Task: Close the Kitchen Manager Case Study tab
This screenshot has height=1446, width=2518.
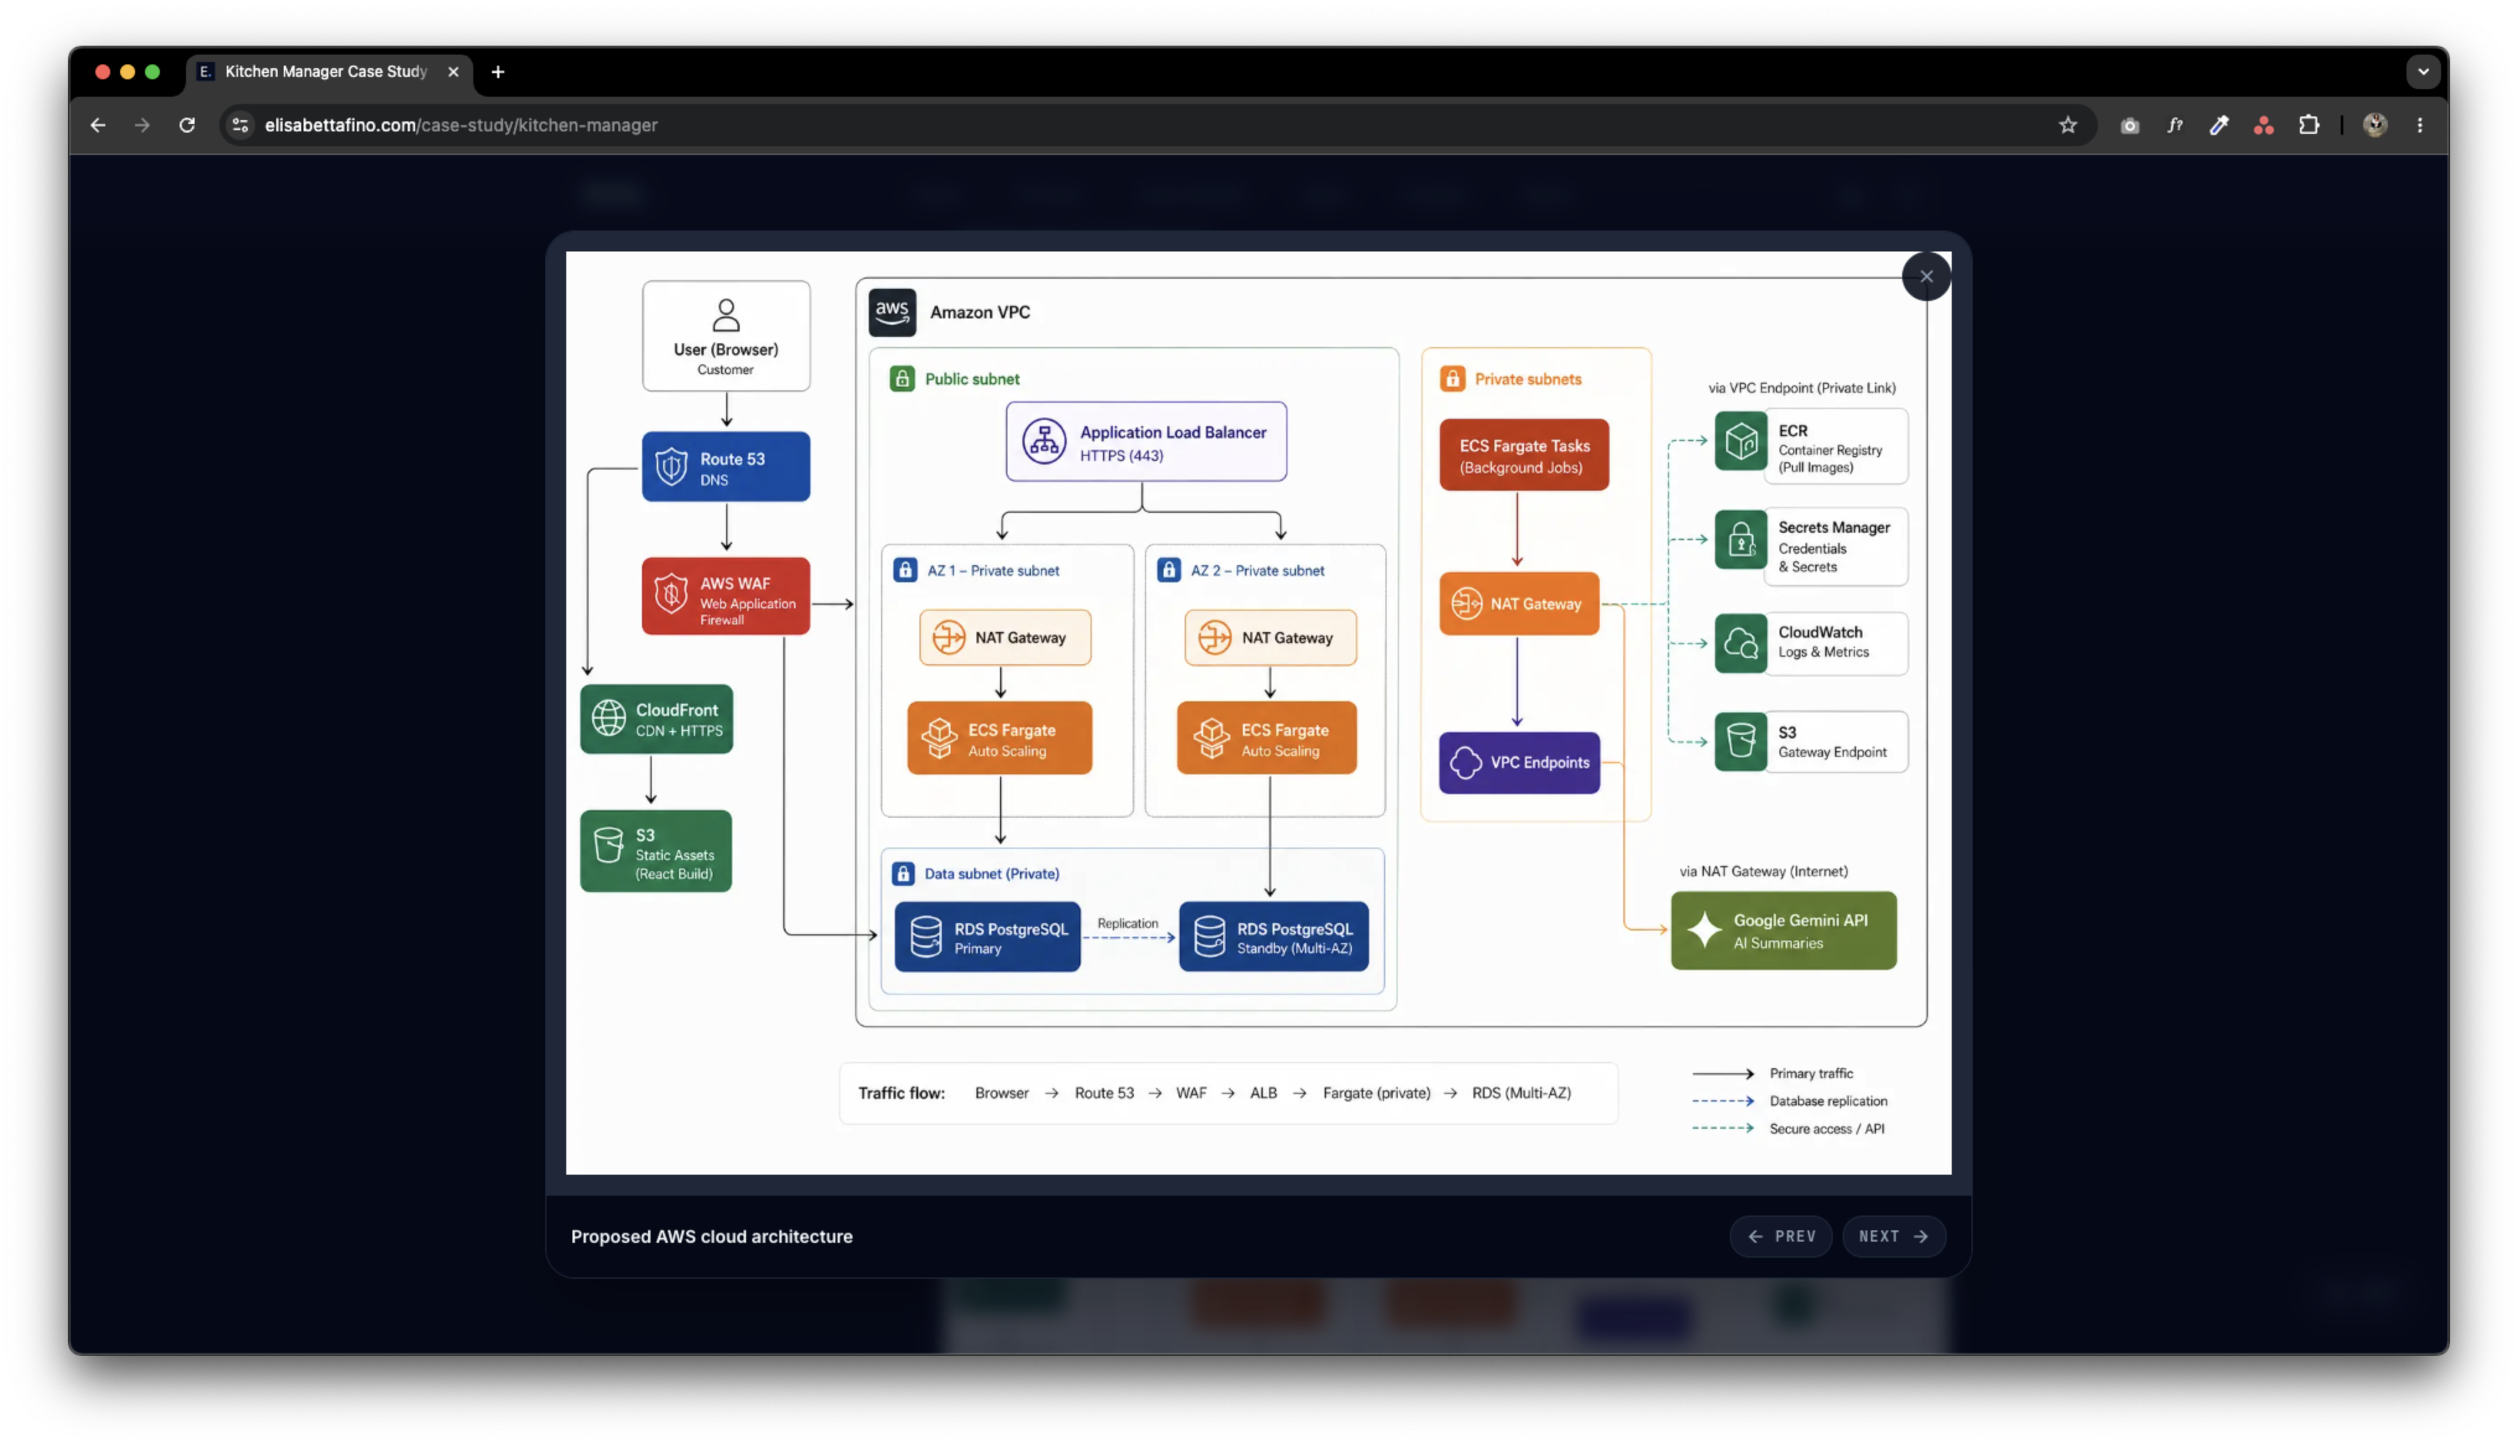Action: [x=453, y=71]
